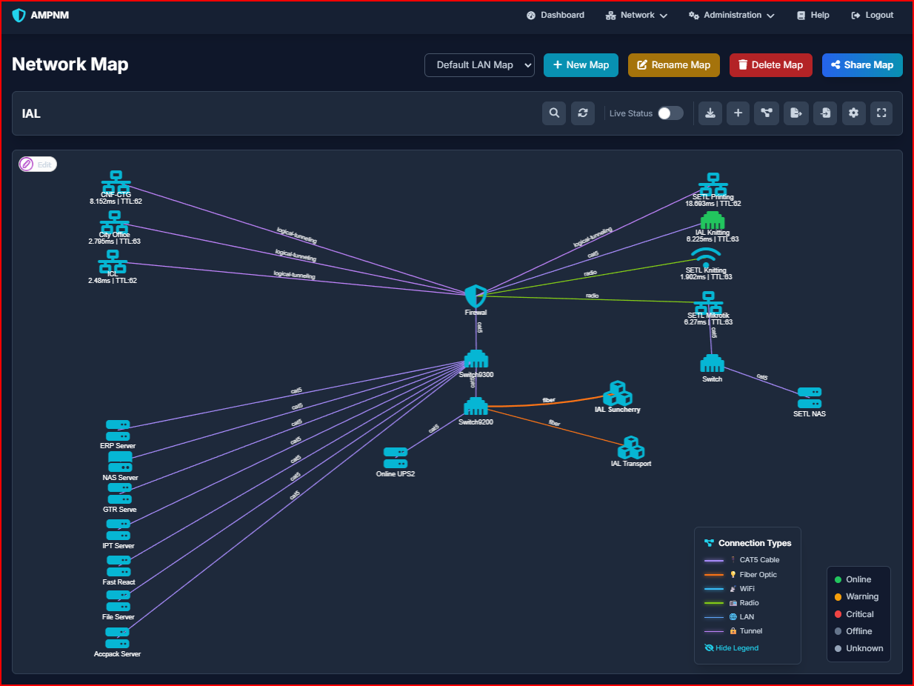Image resolution: width=914 pixels, height=686 pixels.
Task: Select the Switch9300 node icon
Action: pos(476,359)
